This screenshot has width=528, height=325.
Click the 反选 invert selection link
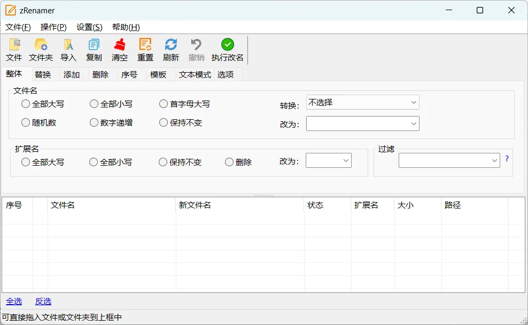(x=43, y=301)
